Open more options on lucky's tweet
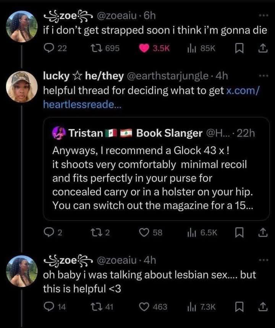 [264, 76]
